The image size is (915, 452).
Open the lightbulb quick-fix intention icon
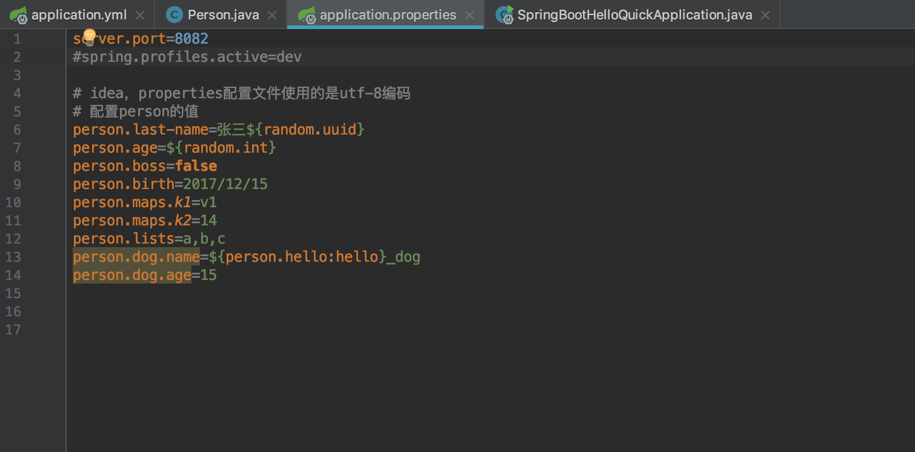click(x=90, y=37)
